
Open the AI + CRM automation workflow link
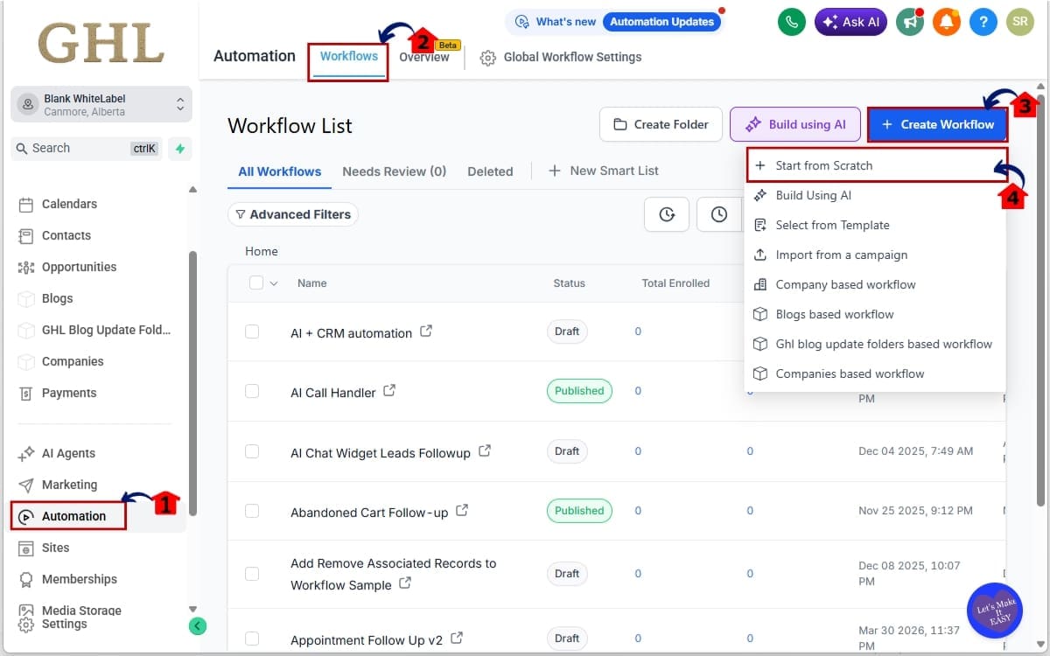click(353, 332)
